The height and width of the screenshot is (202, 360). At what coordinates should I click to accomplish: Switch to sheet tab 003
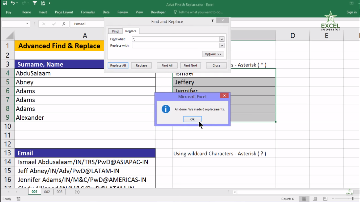(60, 192)
